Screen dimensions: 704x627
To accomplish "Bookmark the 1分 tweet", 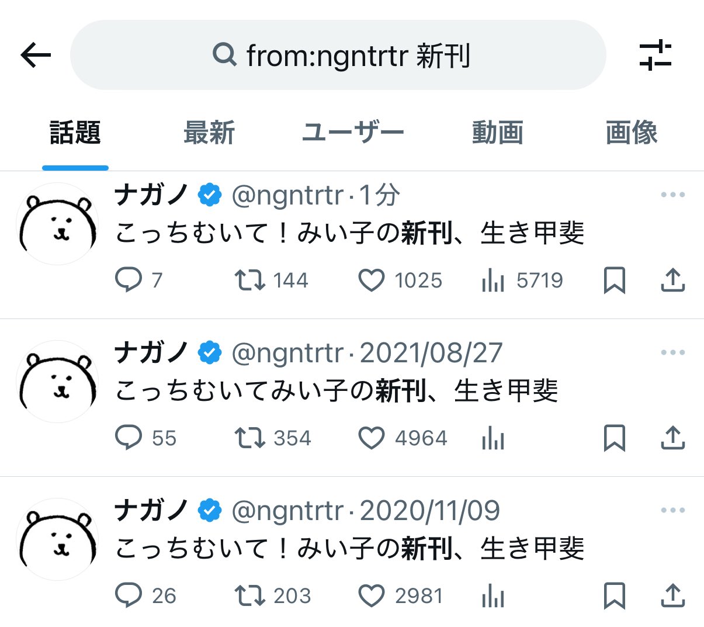I will pyautogui.click(x=614, y=280).
